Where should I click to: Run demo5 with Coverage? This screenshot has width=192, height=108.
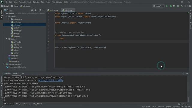click(174, 6)
